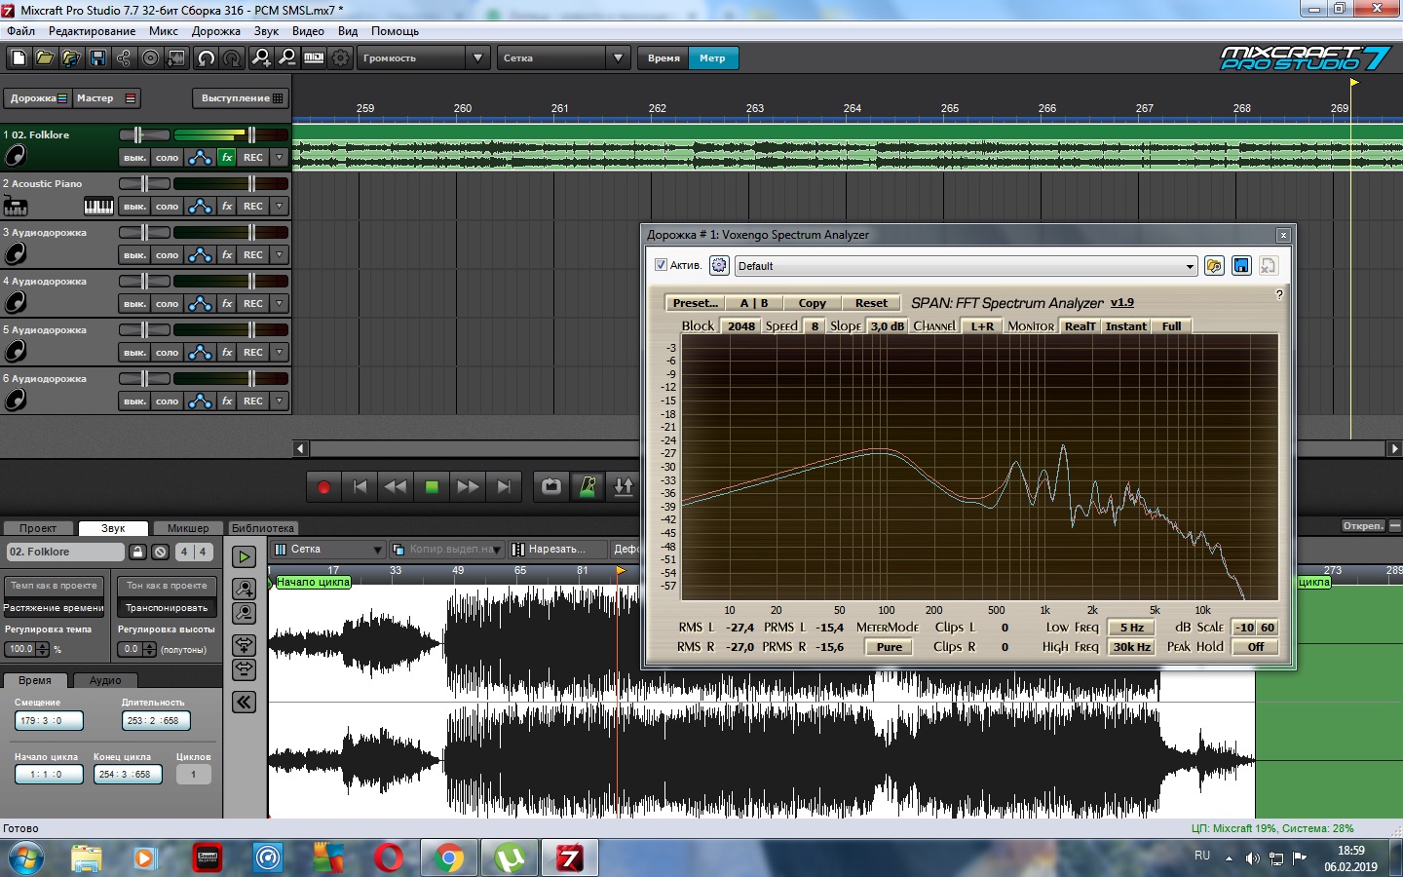Click the zoom out icon in sound editor
Image resolution: width=1403 pixels, height=877 pixels.
[244, 613]
